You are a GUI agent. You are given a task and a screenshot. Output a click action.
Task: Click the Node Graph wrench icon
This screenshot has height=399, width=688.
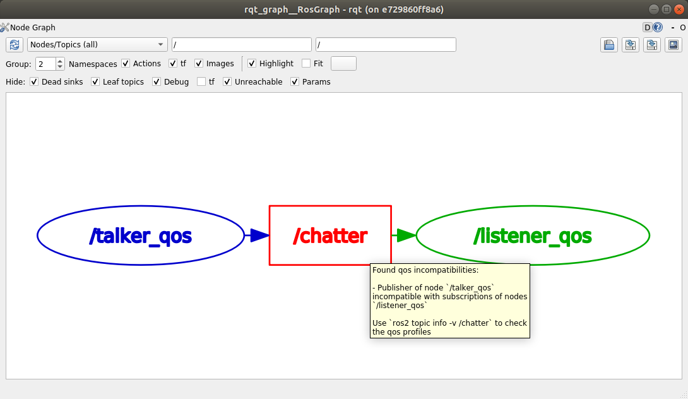4,27
